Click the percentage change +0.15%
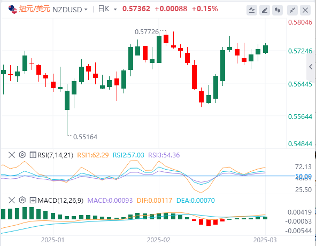 [x=205, y=9]
